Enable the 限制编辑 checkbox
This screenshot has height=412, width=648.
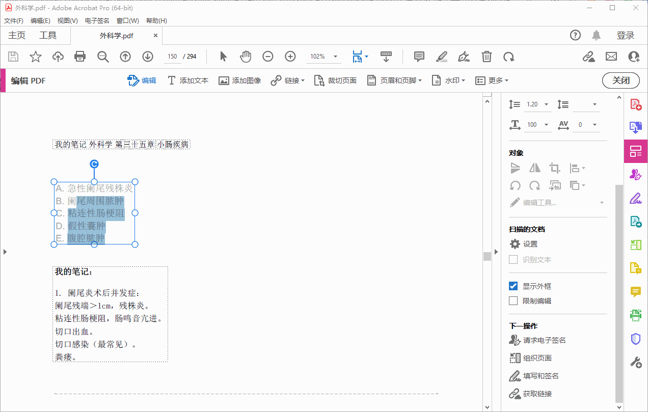click(x=512, y=300)
